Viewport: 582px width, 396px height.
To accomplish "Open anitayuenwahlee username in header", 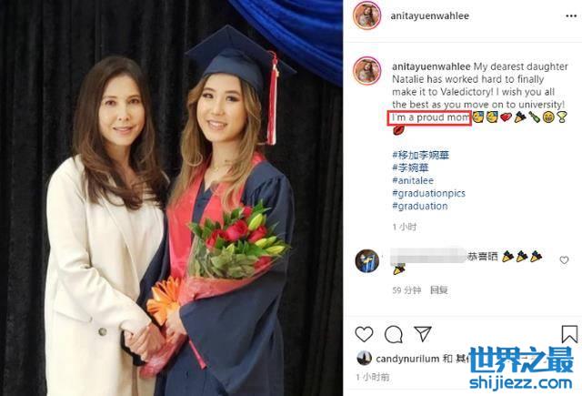I will pos(429,16).
